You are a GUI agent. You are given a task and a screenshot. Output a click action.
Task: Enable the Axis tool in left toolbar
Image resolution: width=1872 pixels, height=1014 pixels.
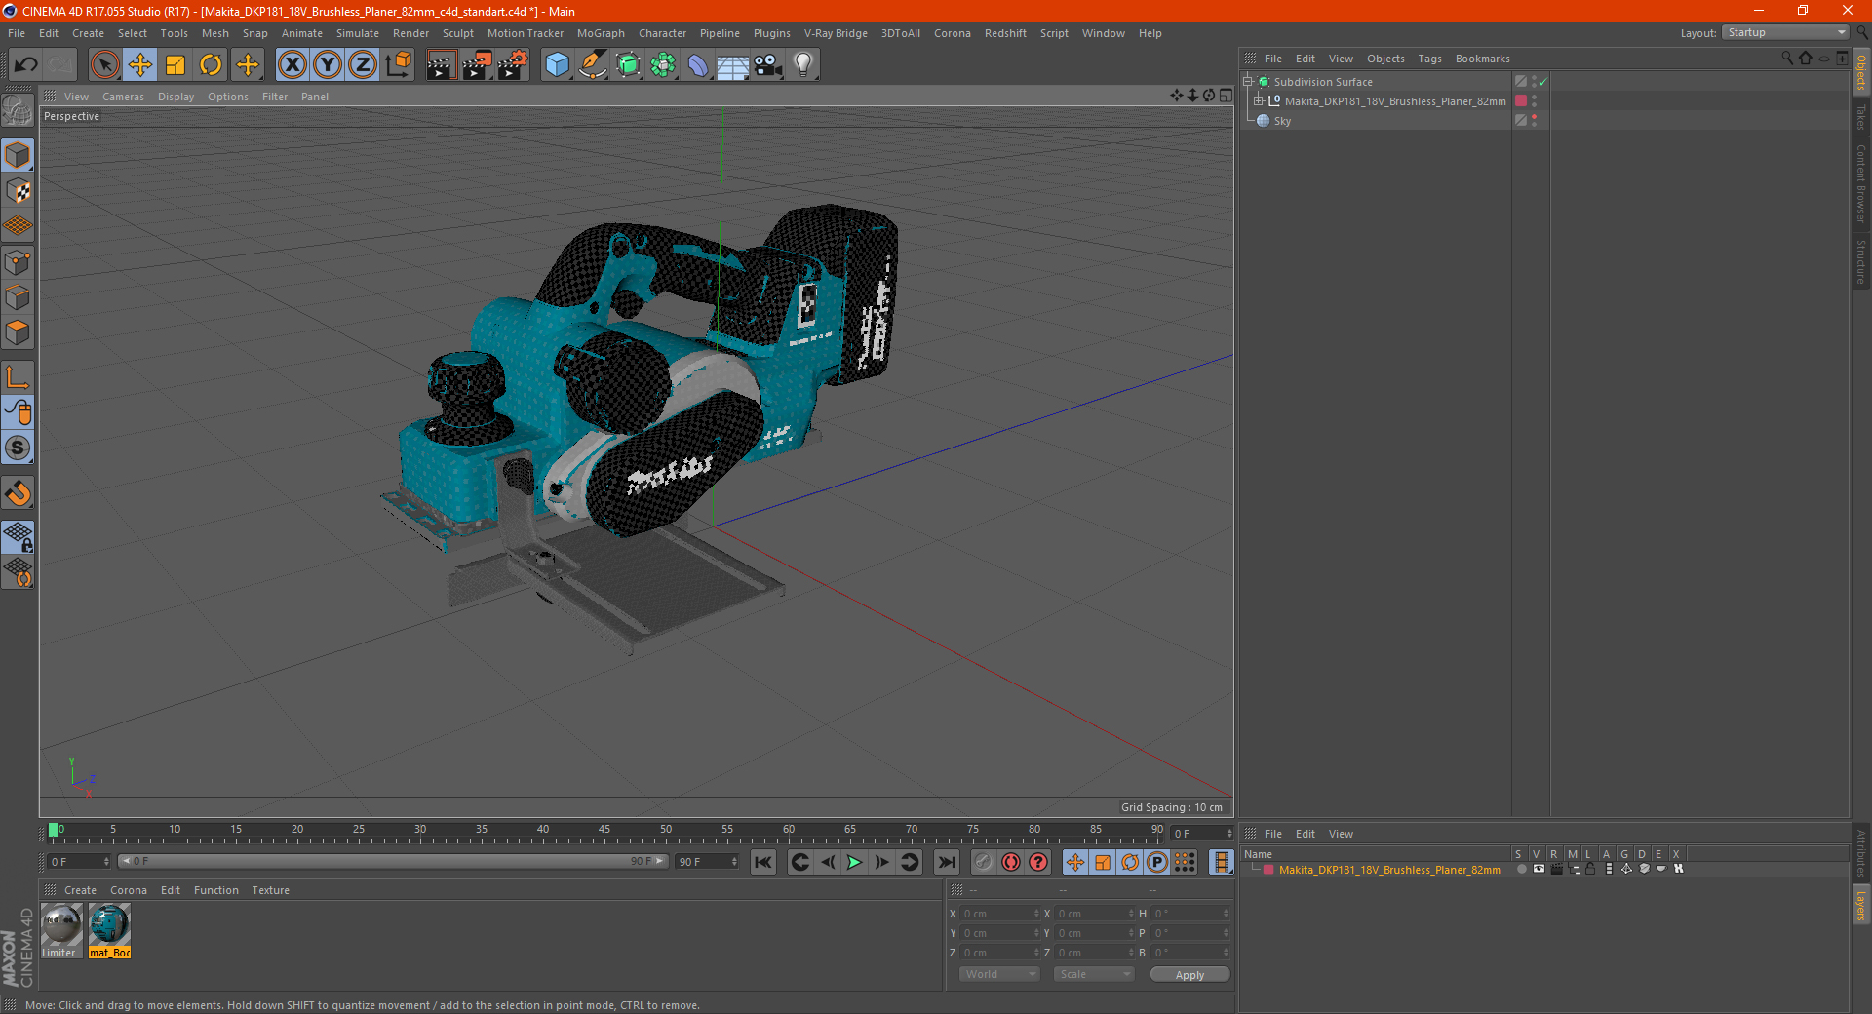(19, 377)
